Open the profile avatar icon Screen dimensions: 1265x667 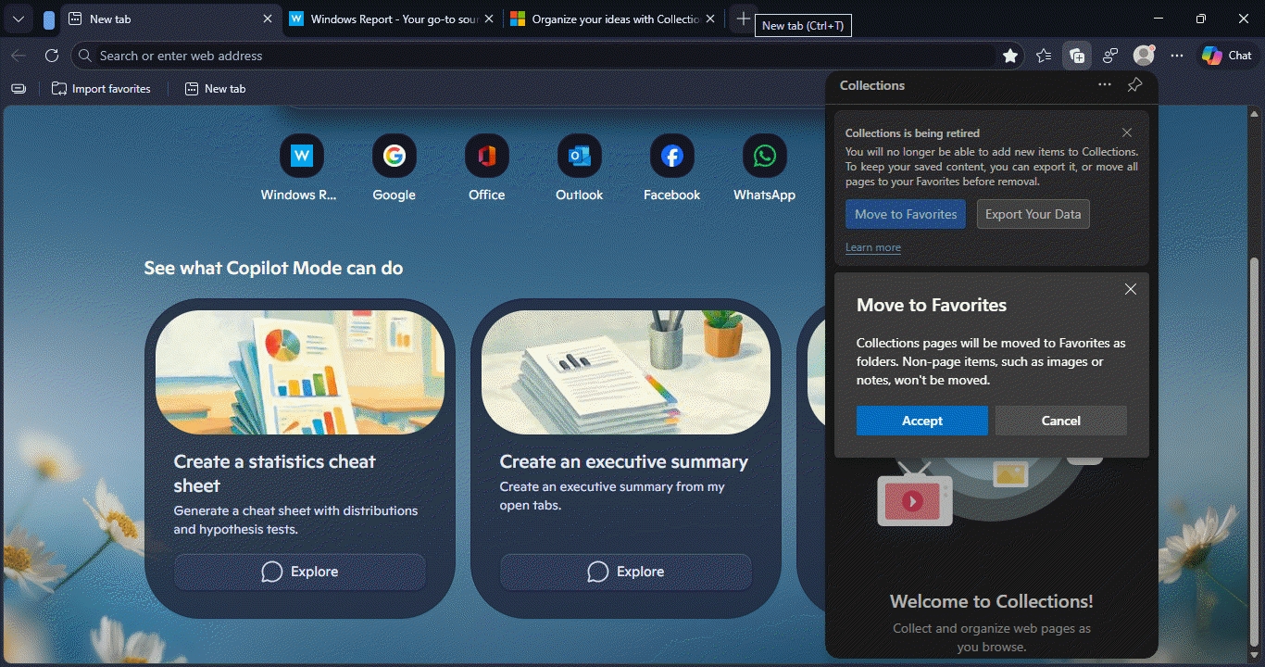1144,56
